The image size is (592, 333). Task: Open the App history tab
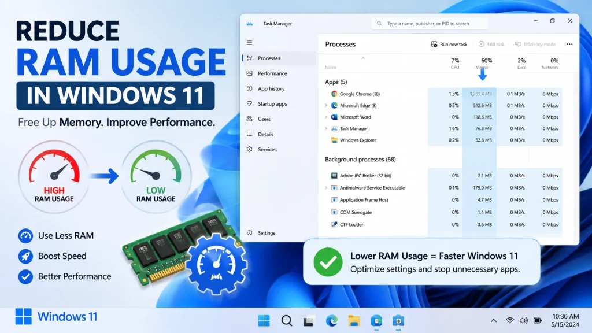tap(279, 88)
